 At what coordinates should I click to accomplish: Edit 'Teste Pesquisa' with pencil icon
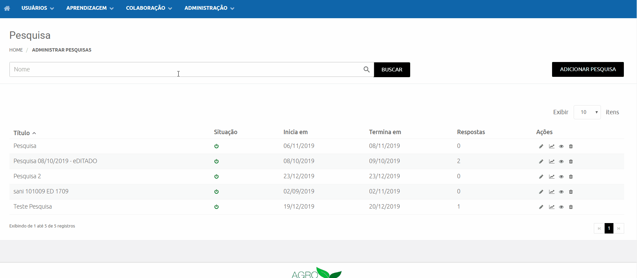tap(541, 207)
